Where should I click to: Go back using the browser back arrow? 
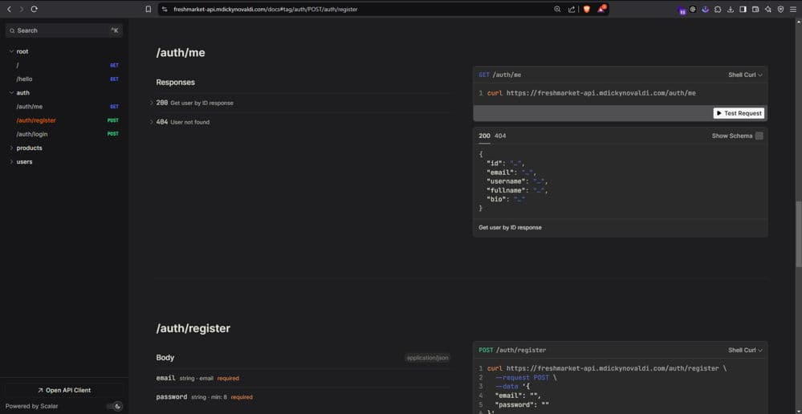coord(9,9)
